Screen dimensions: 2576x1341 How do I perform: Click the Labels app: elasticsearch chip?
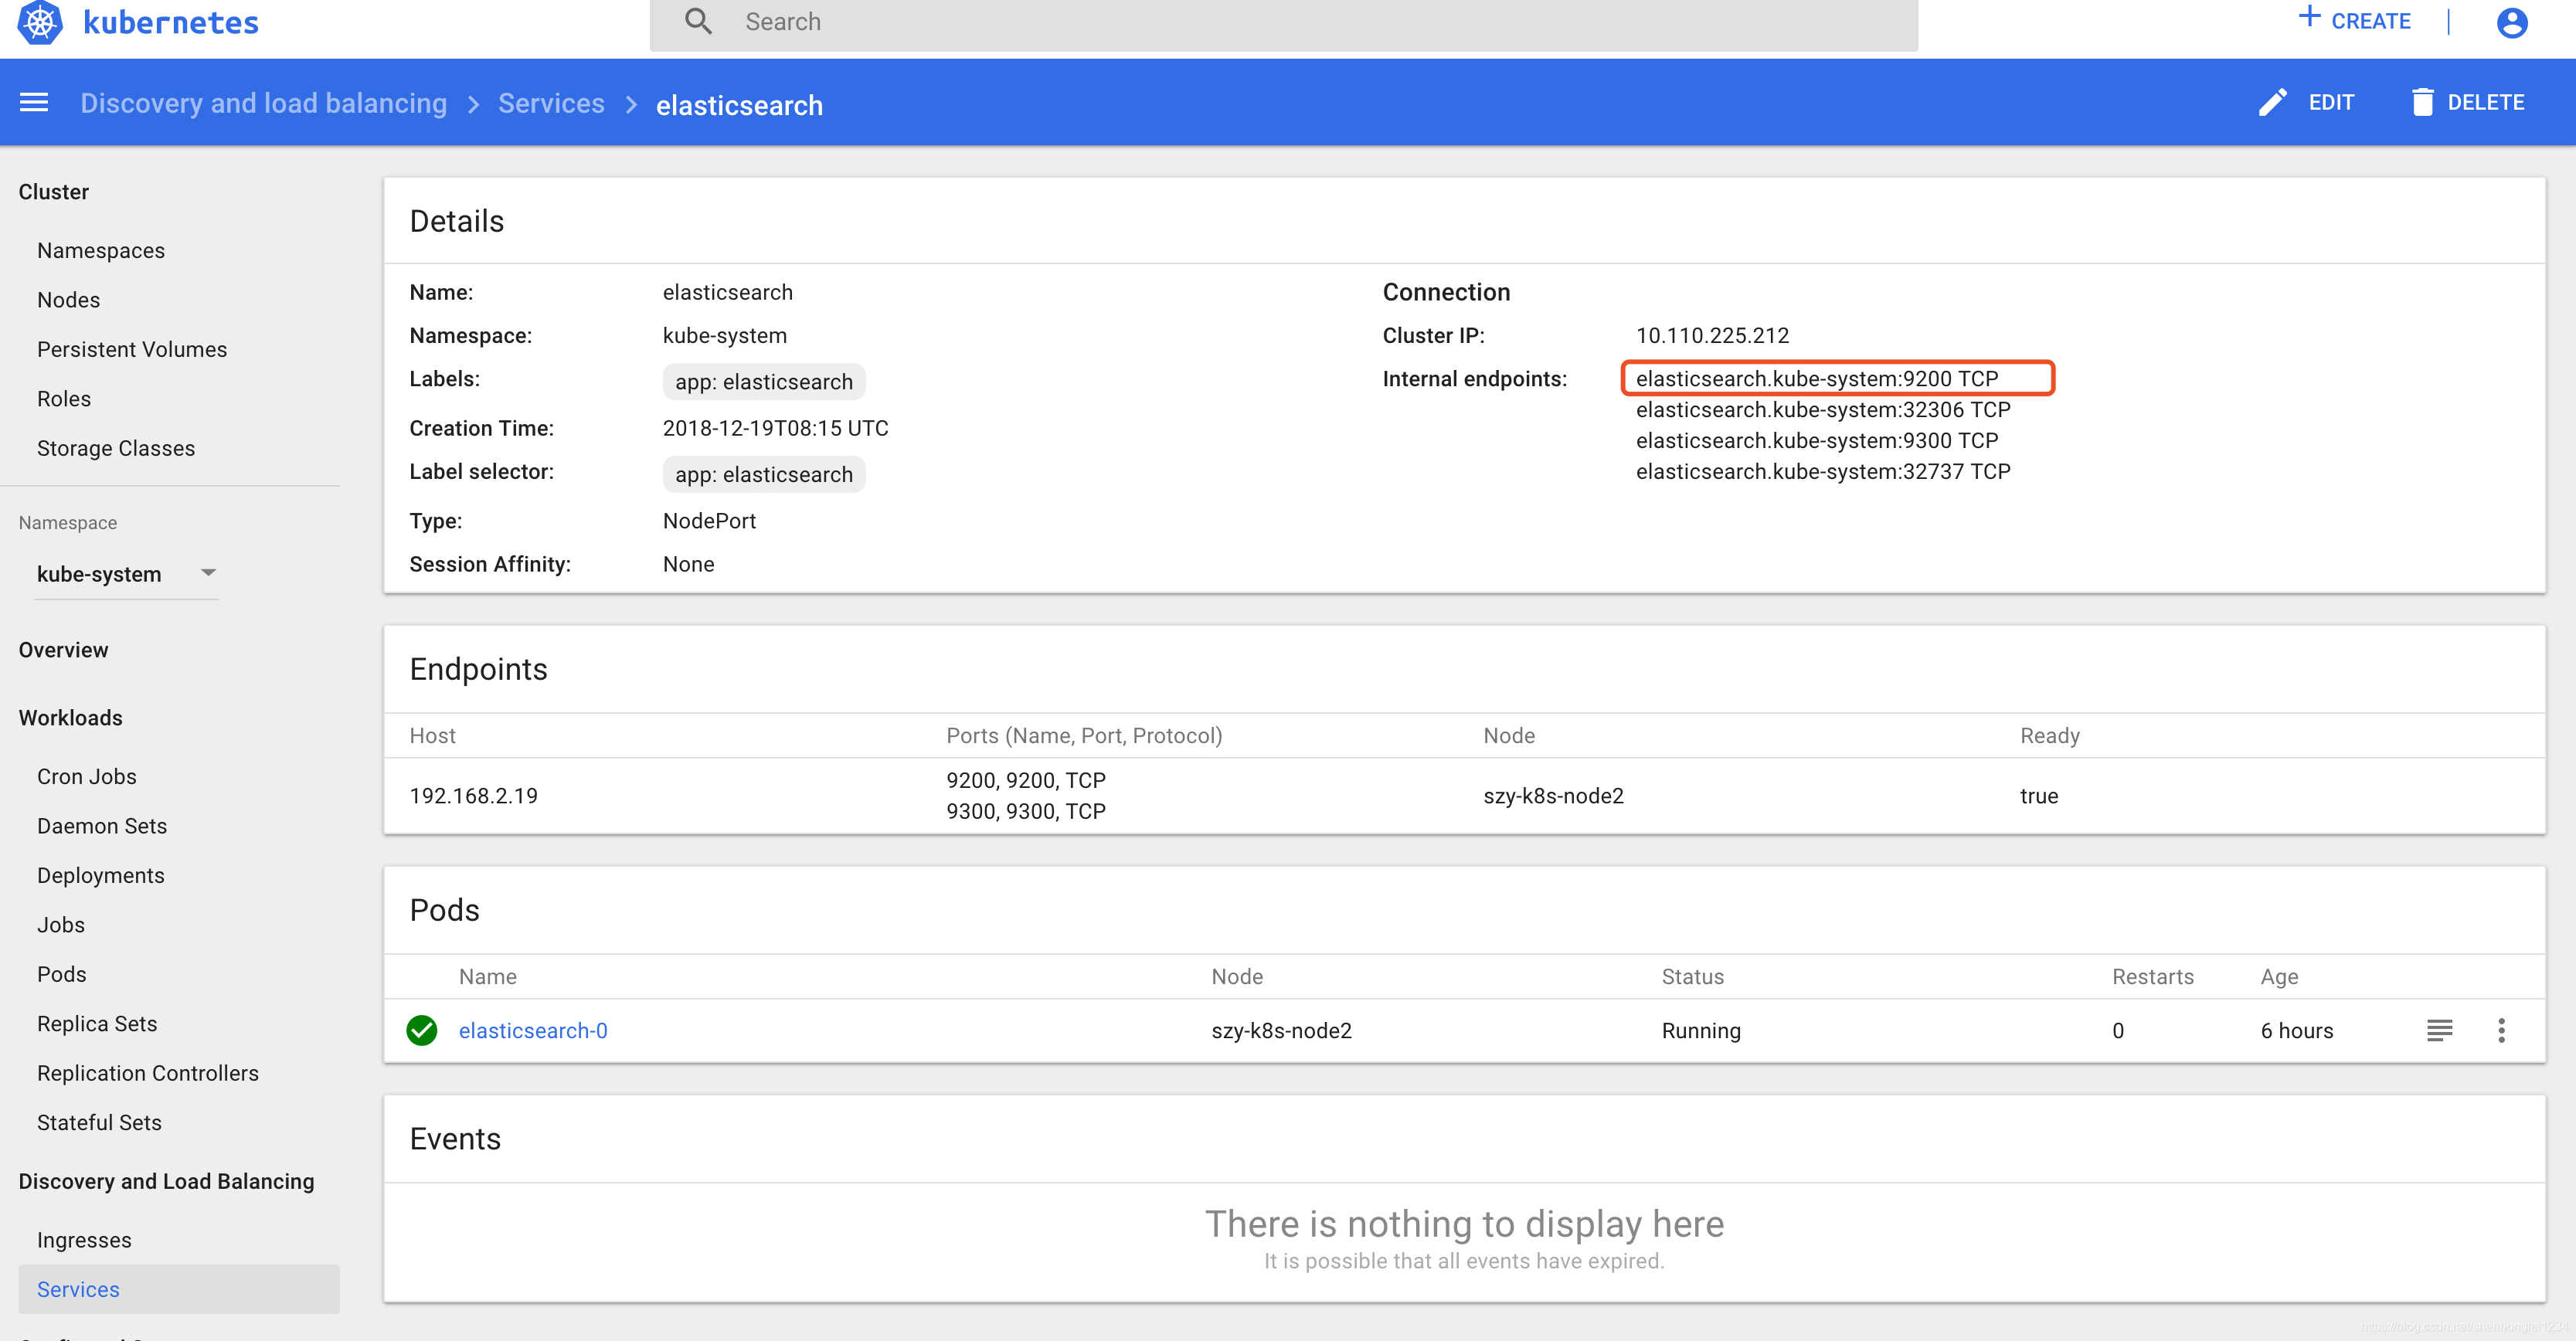pos(764,382)
